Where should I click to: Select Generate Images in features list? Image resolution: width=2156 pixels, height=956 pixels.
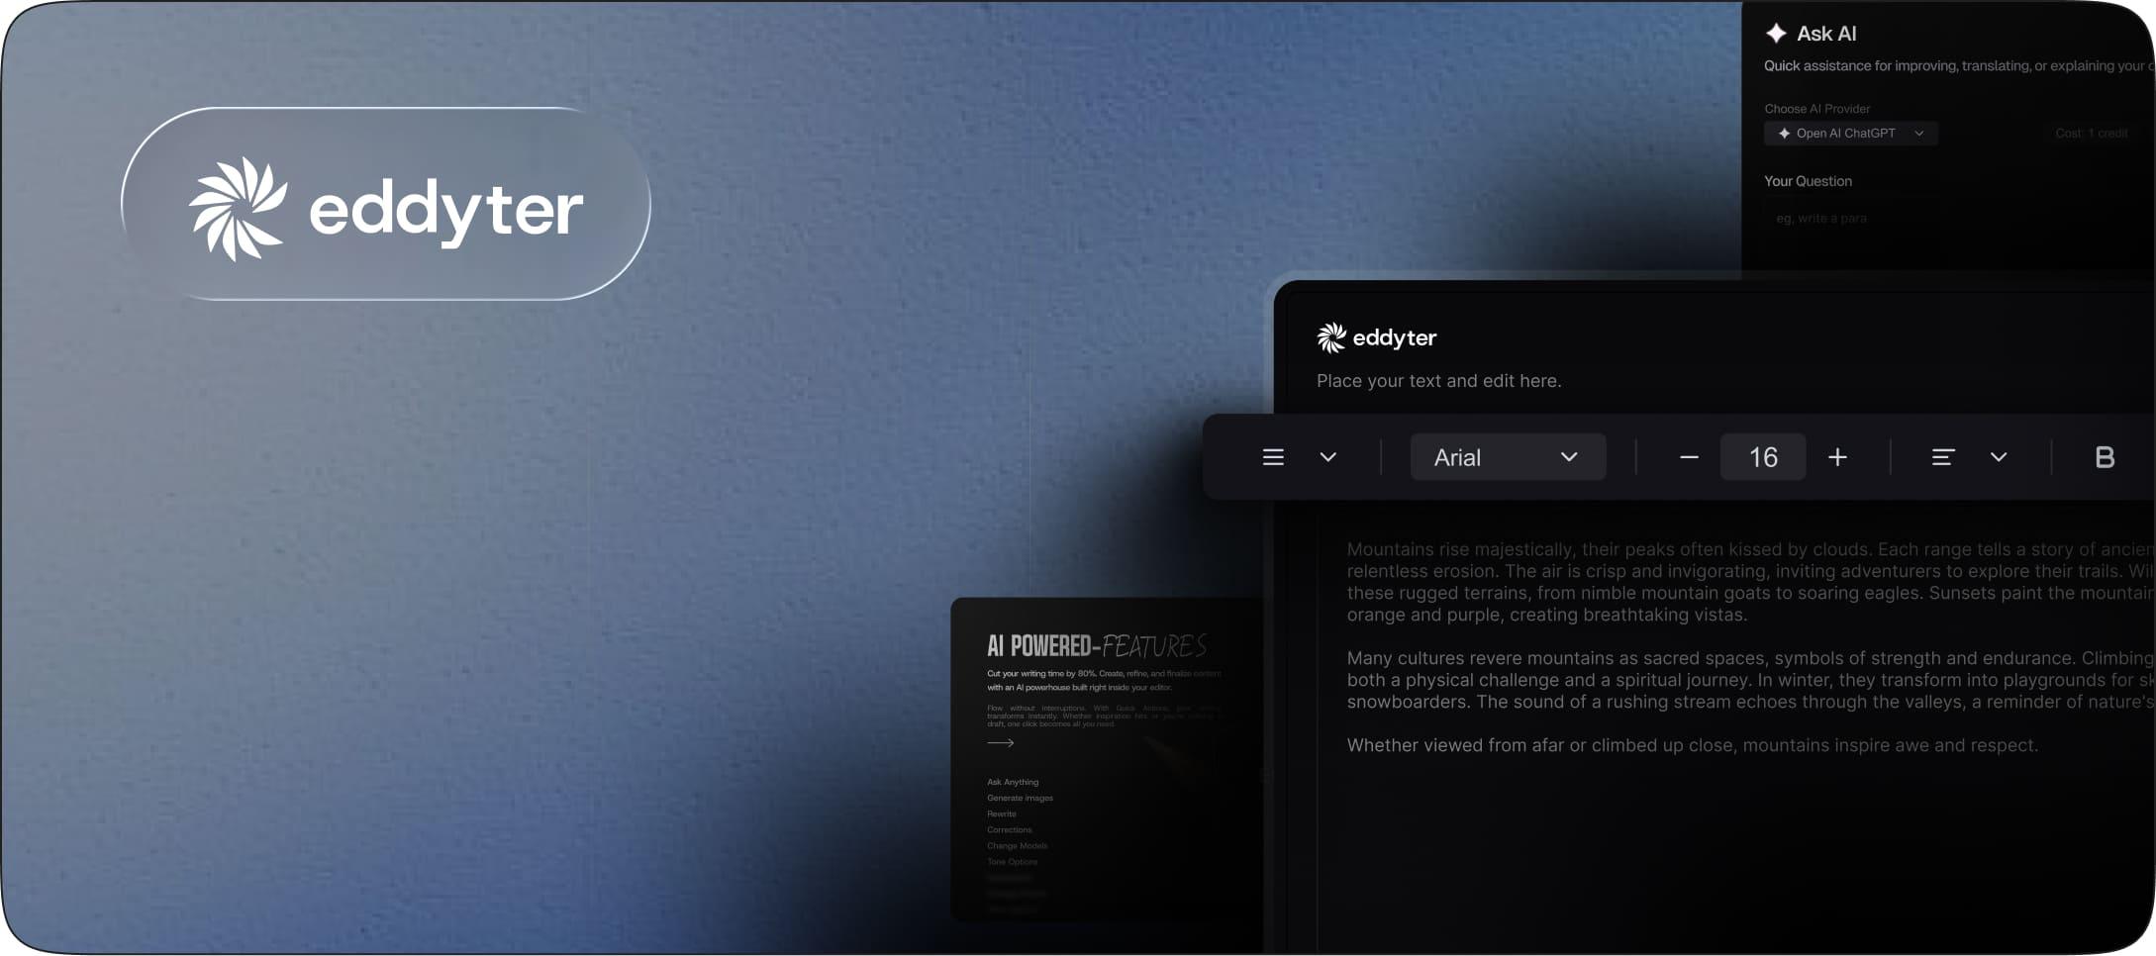(x=1020, y=798)
